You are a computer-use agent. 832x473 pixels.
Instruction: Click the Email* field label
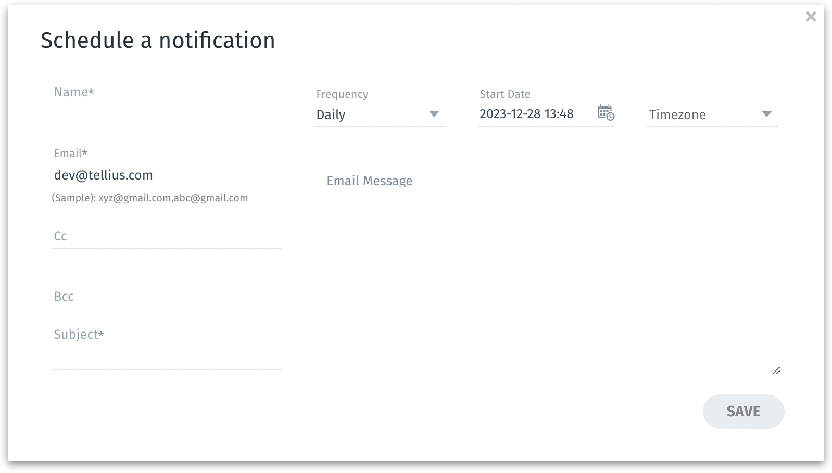pos(70,154)
